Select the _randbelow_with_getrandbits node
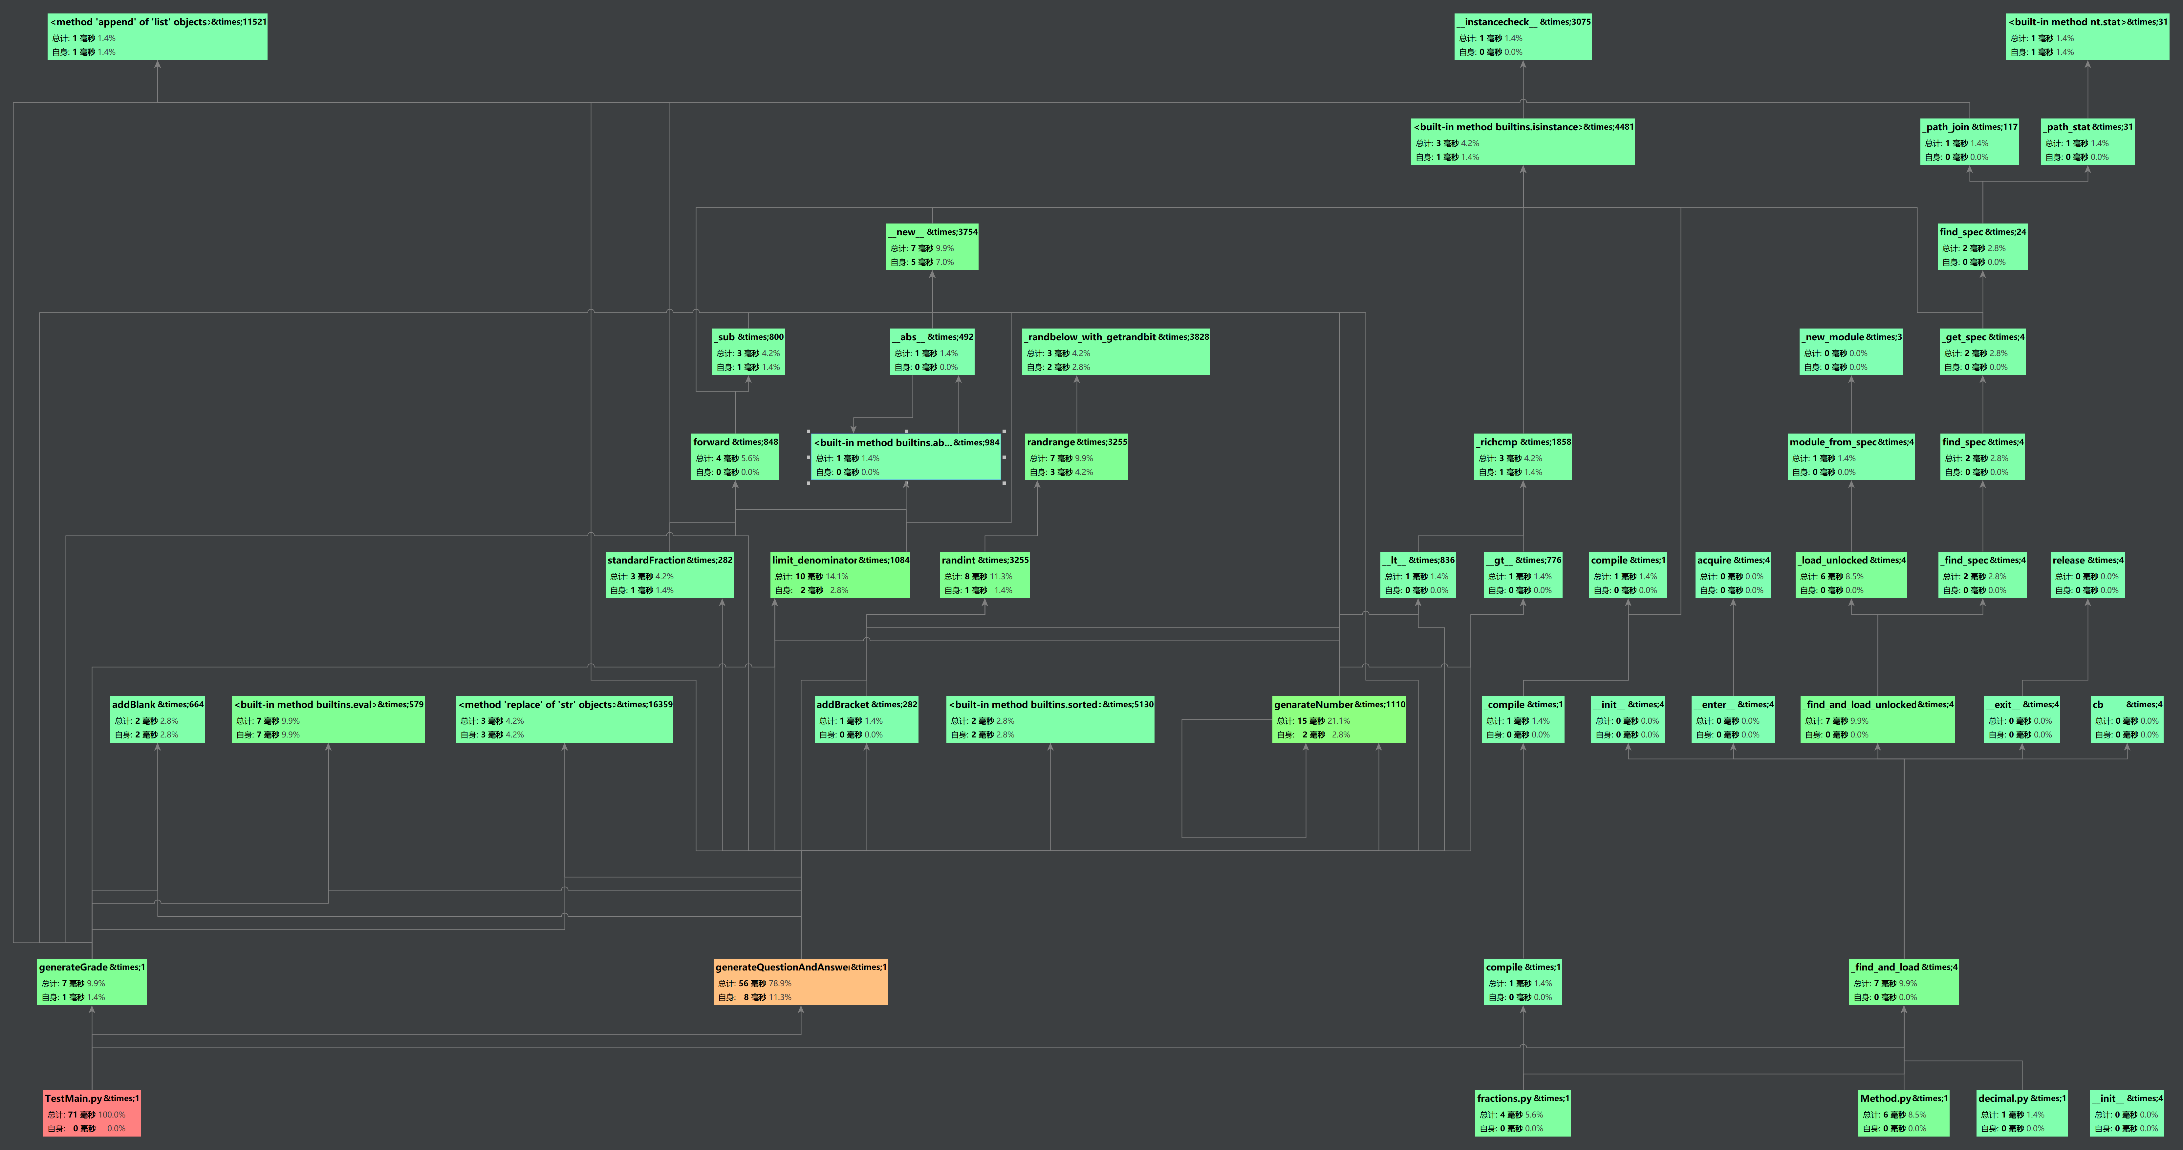Screen dimensions: 2183x1150 click(x=1115, y=352)
